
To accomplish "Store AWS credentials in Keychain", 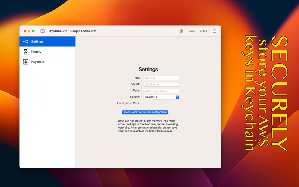I will pos(145,112).
